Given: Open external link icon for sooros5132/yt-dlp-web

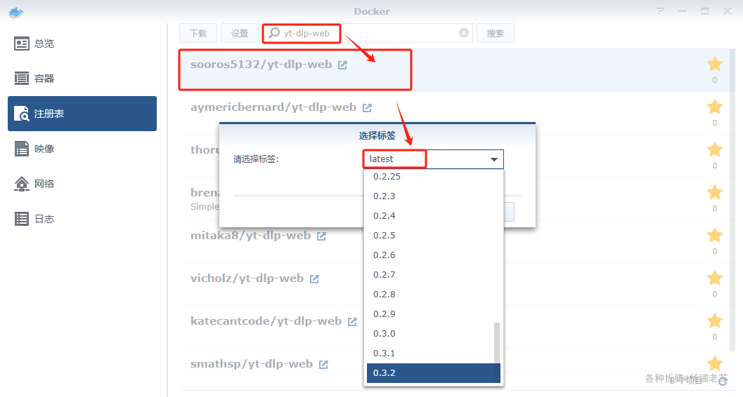Looking at the screenshot, I should pos(342,65).
